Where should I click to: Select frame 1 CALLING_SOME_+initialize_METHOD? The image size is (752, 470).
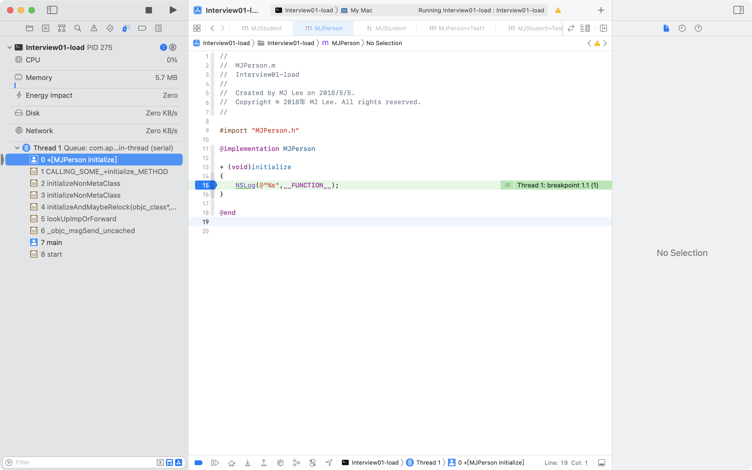94,172
